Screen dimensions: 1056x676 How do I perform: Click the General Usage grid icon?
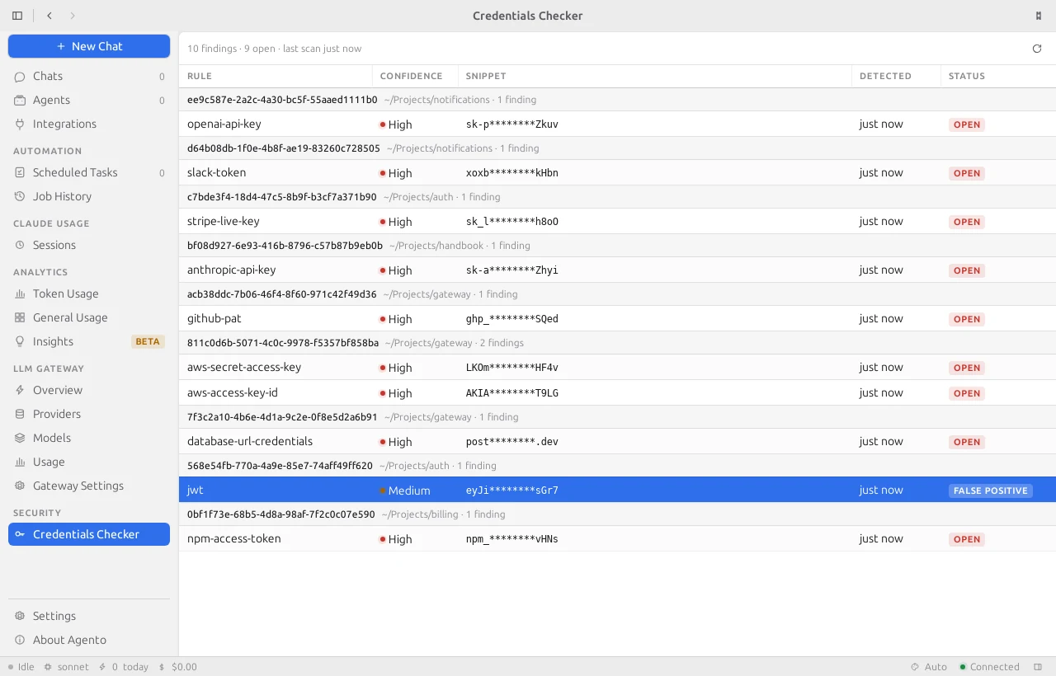(x=20, y=317)
